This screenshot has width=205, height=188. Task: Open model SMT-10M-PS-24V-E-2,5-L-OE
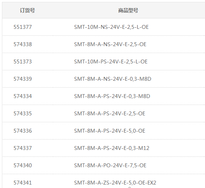[x=111, y=62]
